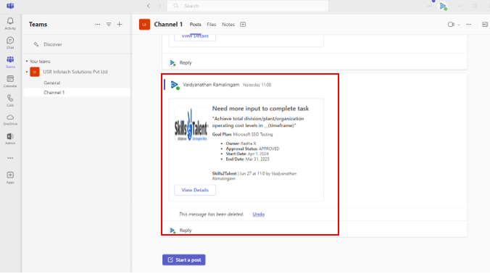This screenshot has height=274, width=490.
Task: Click View Details on the task card
Action: coord(195,190)
